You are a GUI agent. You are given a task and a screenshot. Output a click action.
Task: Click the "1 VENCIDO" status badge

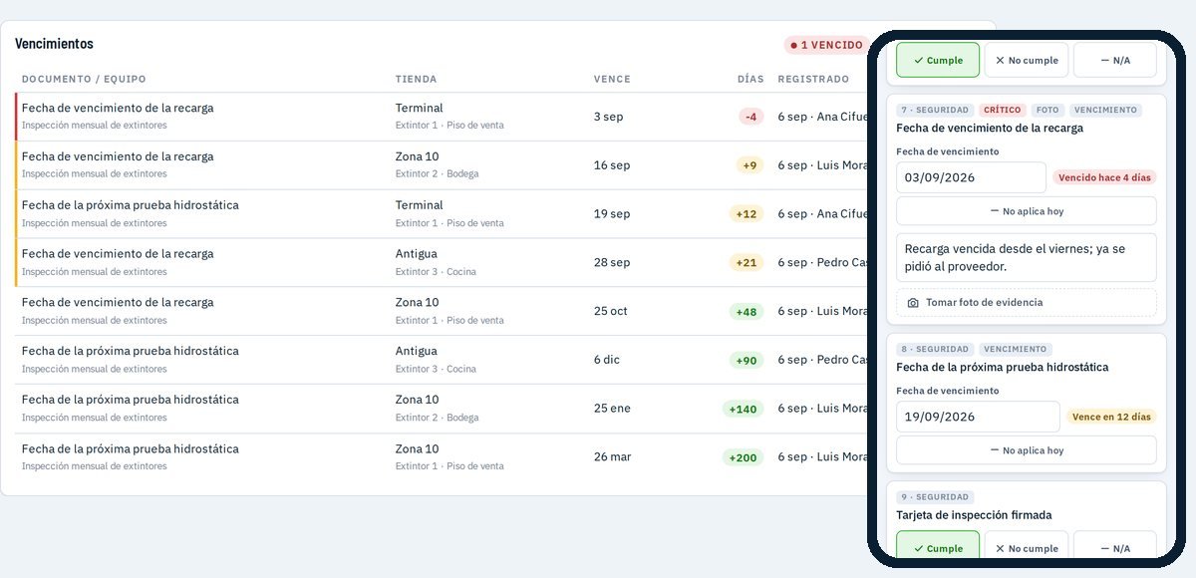[x=826, y=45]
